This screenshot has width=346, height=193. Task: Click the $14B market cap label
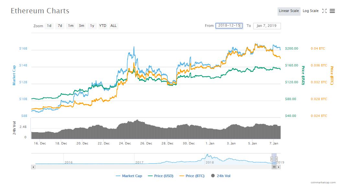click(23, 65)
